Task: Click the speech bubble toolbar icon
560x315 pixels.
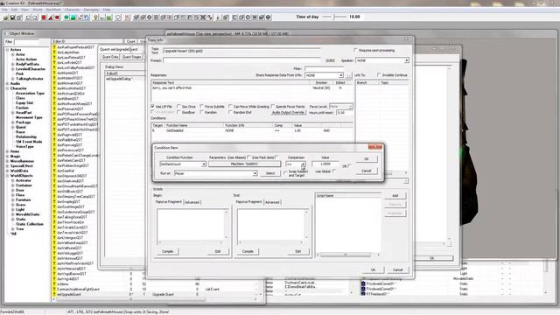Action: 118,17
